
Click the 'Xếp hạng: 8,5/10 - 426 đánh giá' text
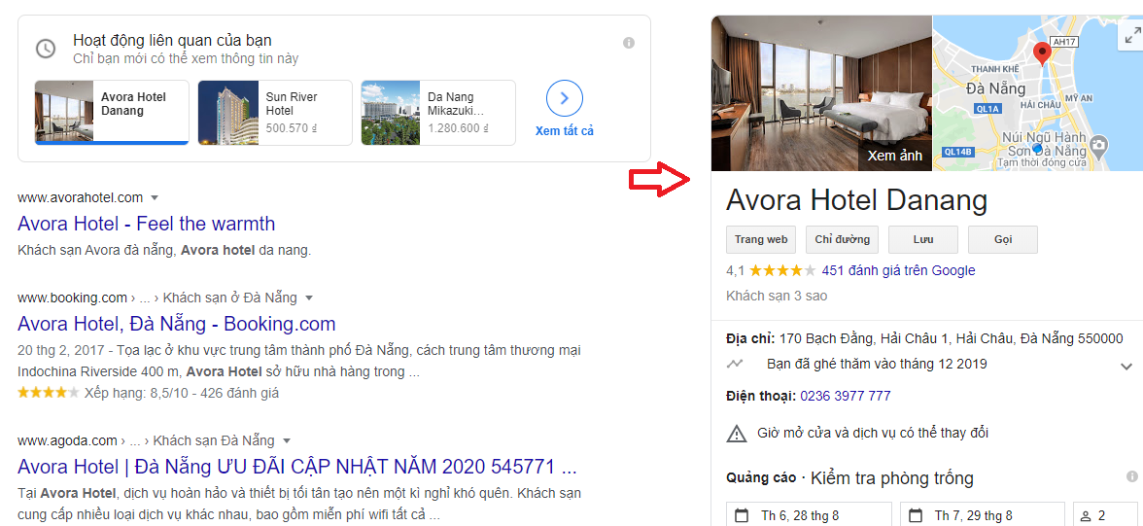pos(182,393)
